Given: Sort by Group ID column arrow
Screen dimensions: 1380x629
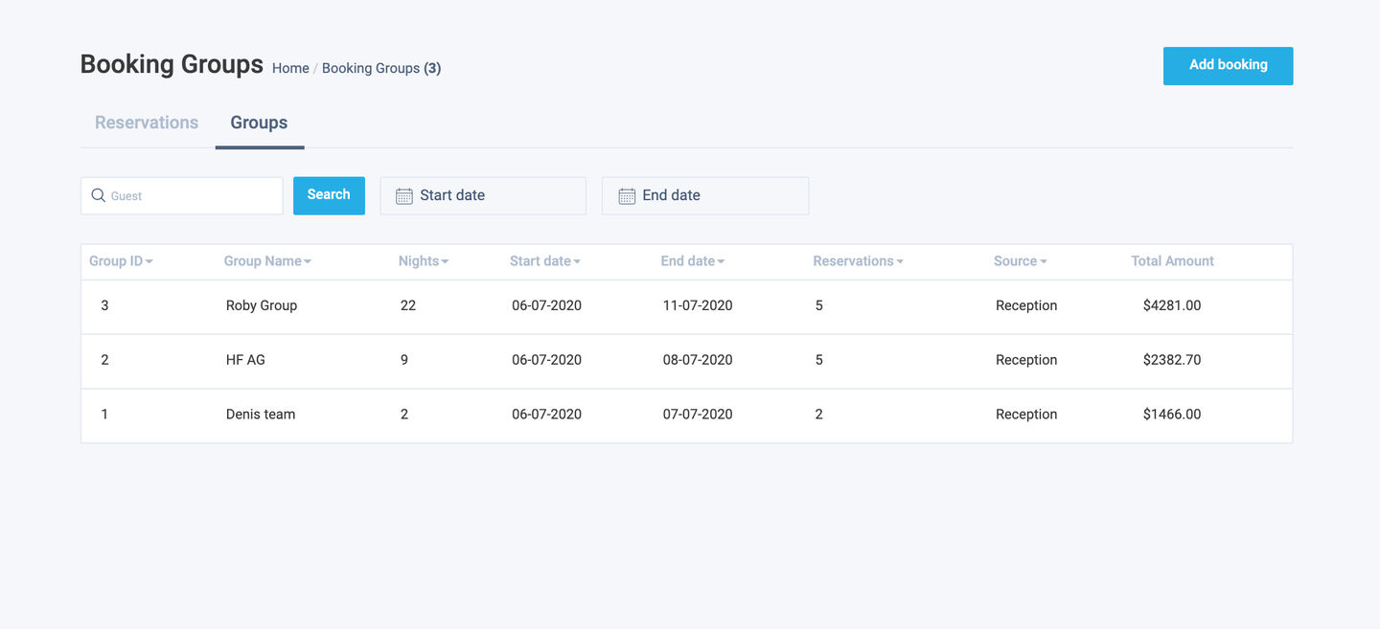Looking at the screenshot, I should [x=149, y=261].
